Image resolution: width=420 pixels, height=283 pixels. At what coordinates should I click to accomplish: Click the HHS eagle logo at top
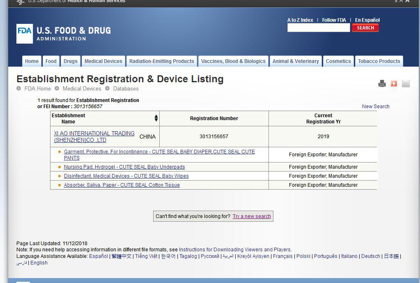[20, 2]
